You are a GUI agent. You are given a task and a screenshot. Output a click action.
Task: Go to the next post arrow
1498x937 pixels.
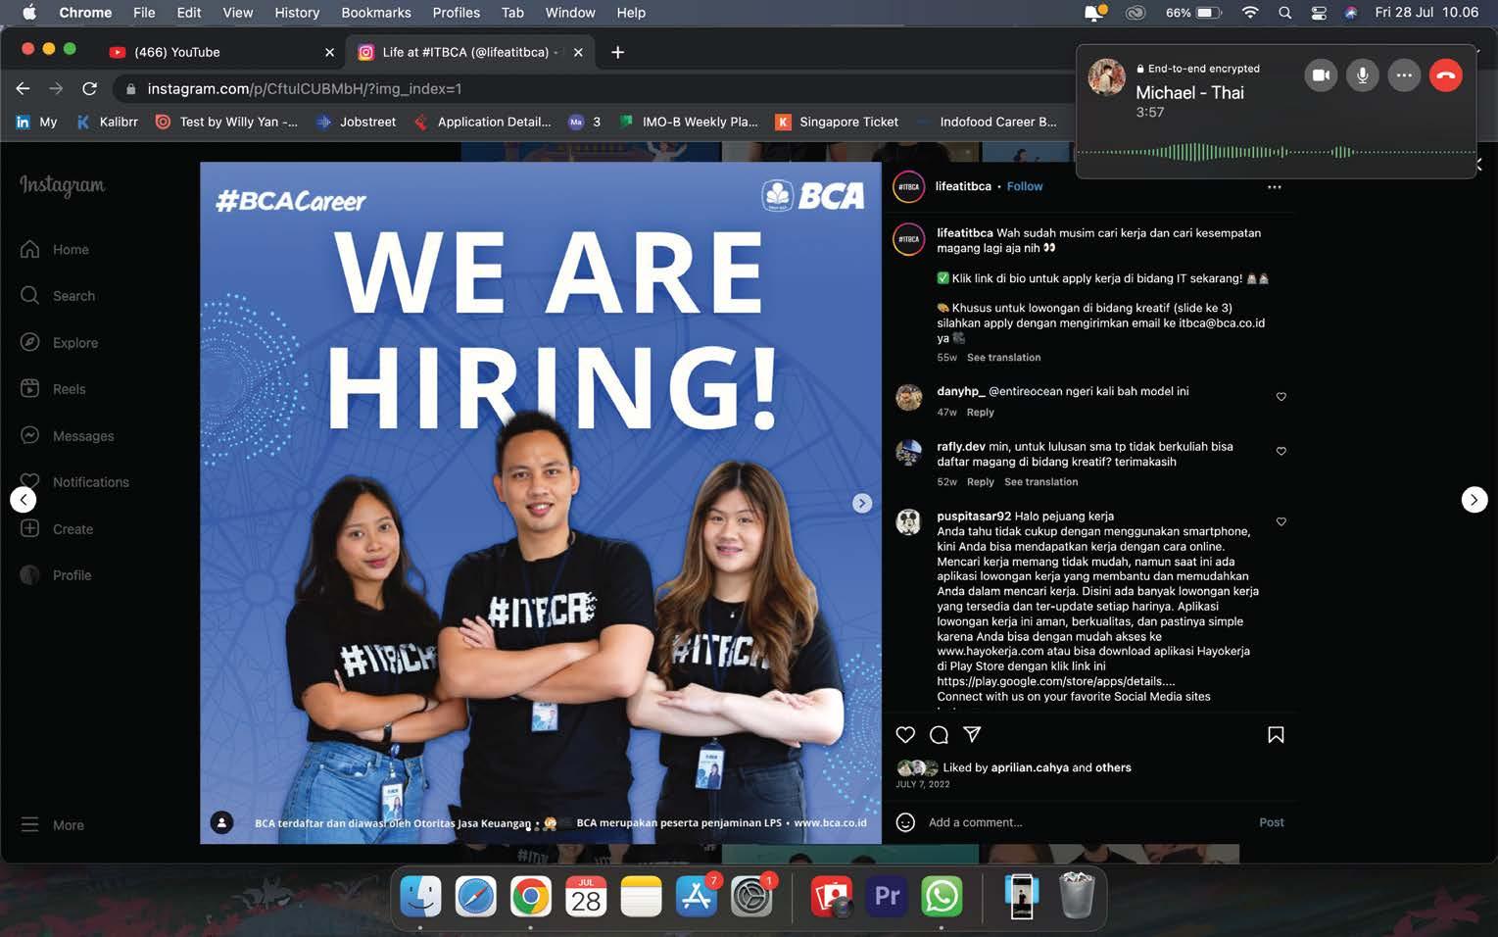click(1474, 500)
